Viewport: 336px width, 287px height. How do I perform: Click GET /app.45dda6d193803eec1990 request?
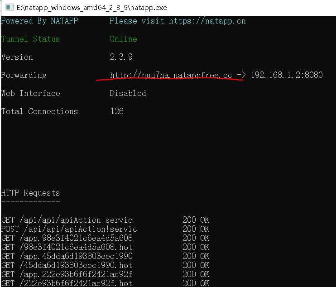point(67,256)
